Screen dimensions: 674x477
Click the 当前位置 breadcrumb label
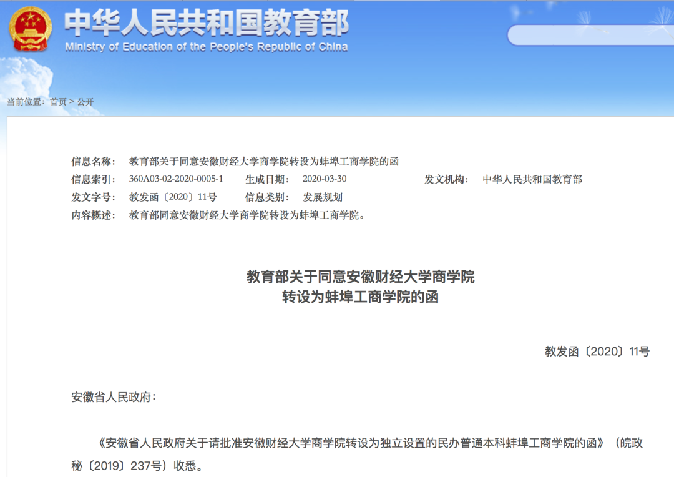click(26, 102)
